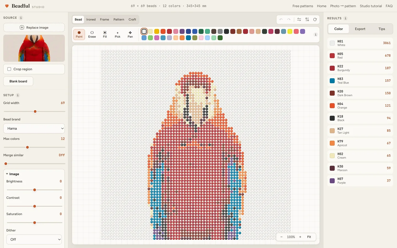397x248 pixels.
Task: Open the Export results tab
Action: click(360, 29)
